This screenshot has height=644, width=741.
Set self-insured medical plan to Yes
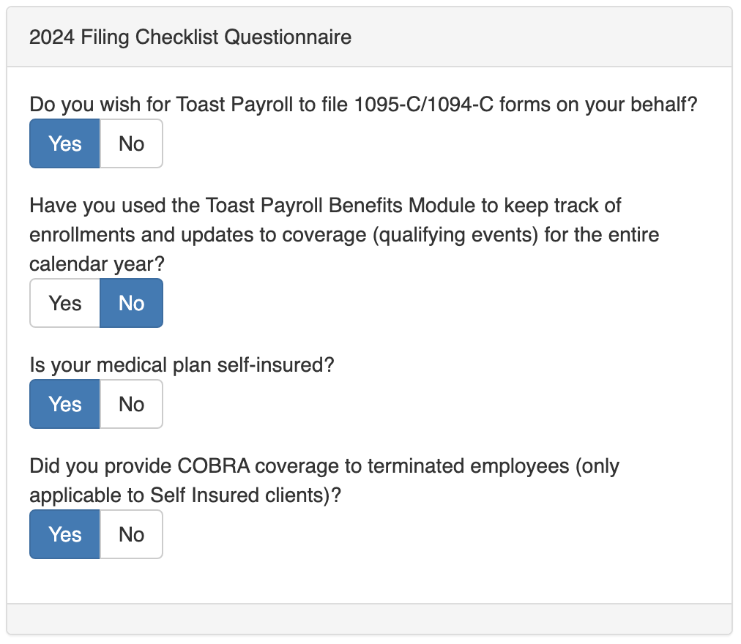point(64,404)
